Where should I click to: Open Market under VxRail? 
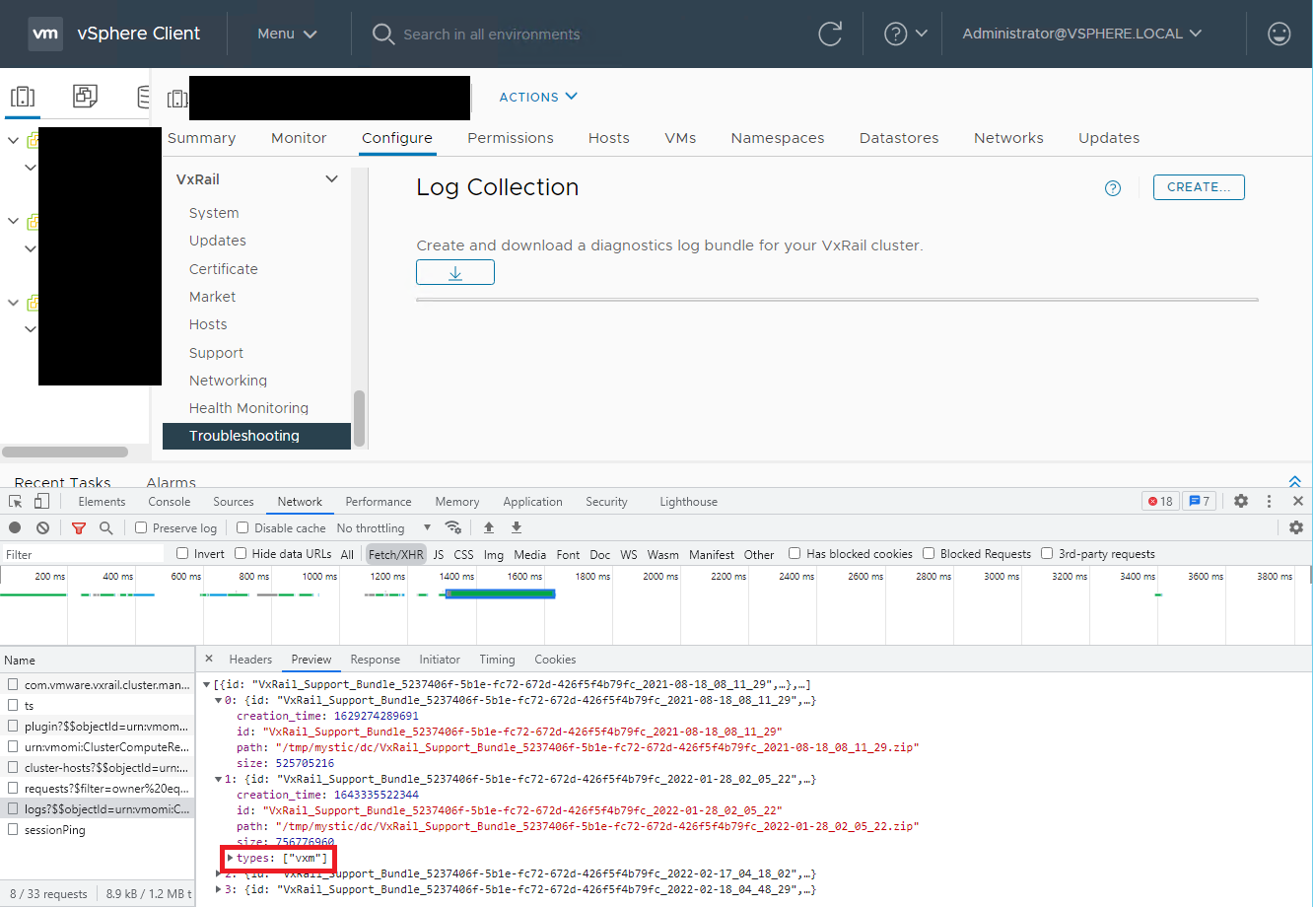(213, 297)
